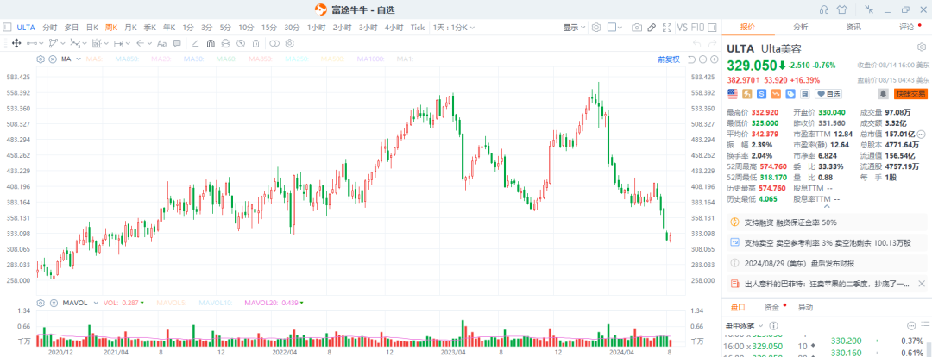Viewport: 932px width, 357px height.
Task: Pick the arrow annotation tool
Action: [x=141, y=43]
